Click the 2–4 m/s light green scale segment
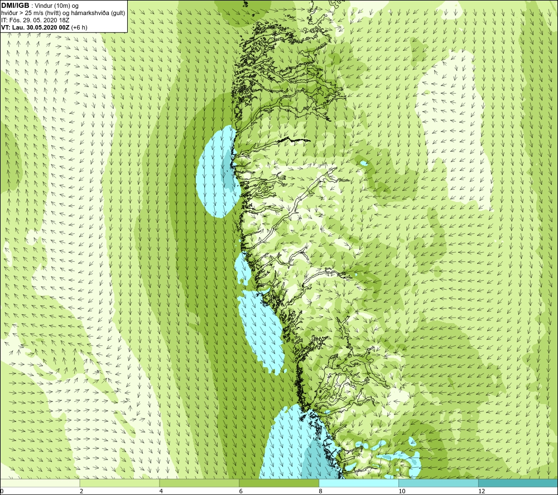 [x=119, y=483]
